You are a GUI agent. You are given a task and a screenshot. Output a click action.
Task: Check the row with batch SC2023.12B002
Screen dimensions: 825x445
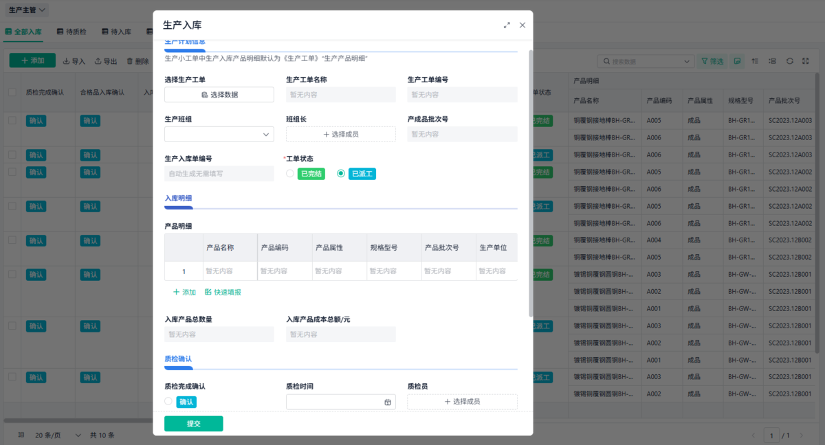click(12, 240)
